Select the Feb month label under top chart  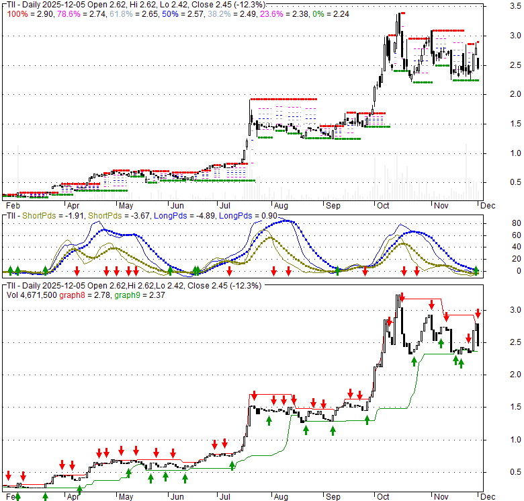pos(13,206)
